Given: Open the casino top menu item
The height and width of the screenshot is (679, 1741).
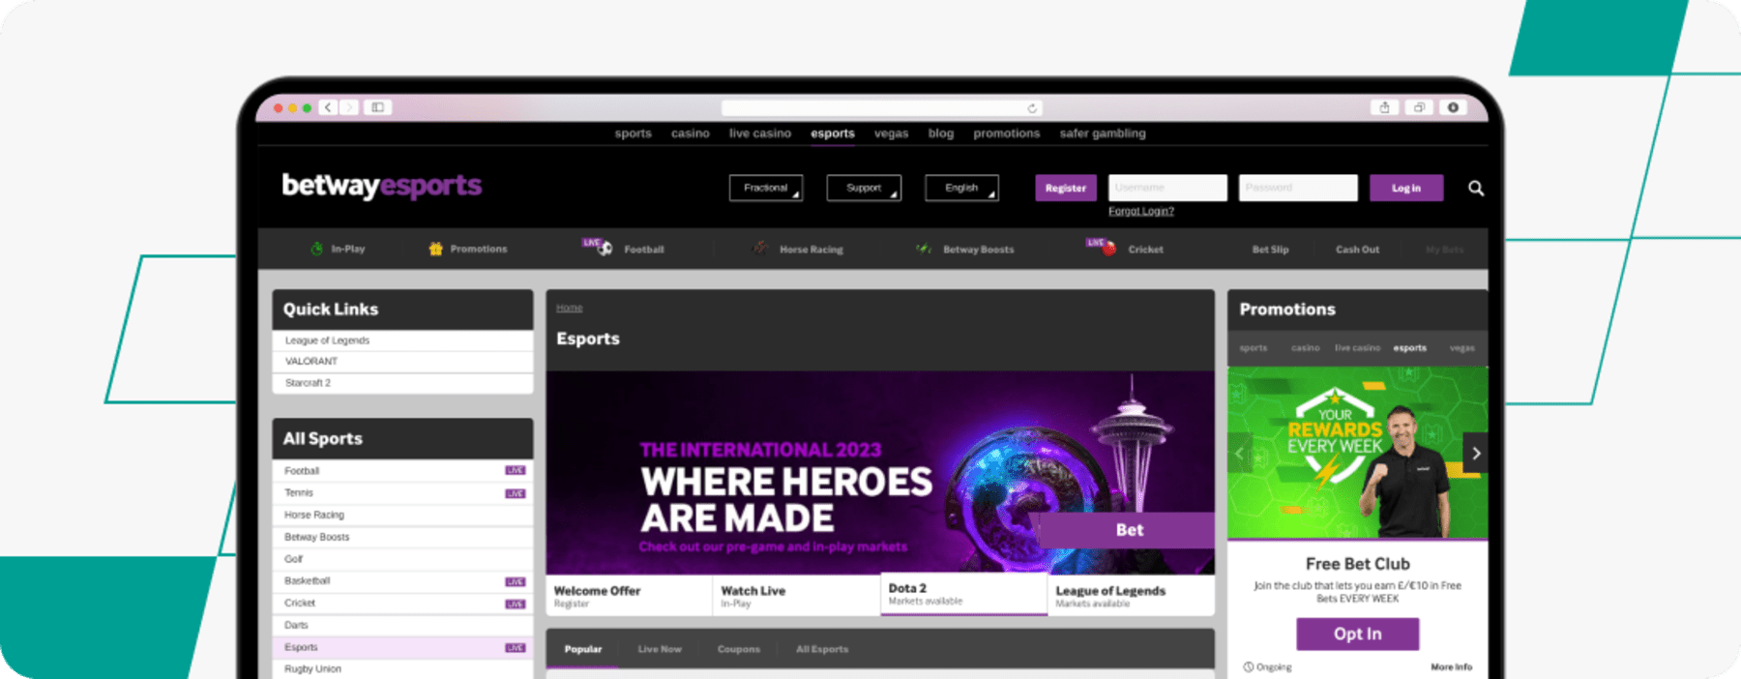Looking at the screenshot, I should (x=691, y=133).
